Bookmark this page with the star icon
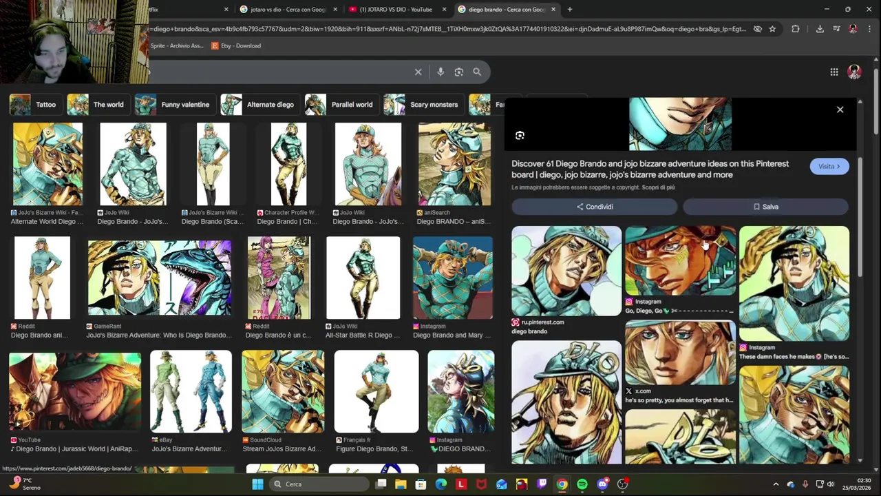Image resolution: width=881 pixels, height=496 pixels. (x=772, y=29)
